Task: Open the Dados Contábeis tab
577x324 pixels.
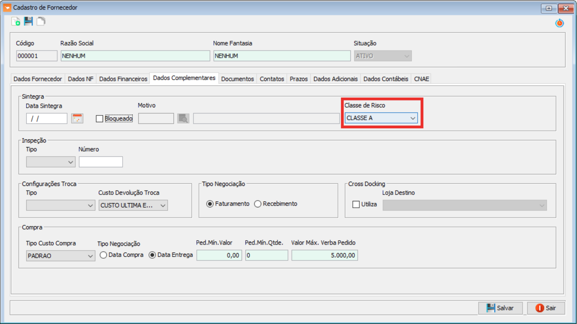Action: [x=385, y=79]
